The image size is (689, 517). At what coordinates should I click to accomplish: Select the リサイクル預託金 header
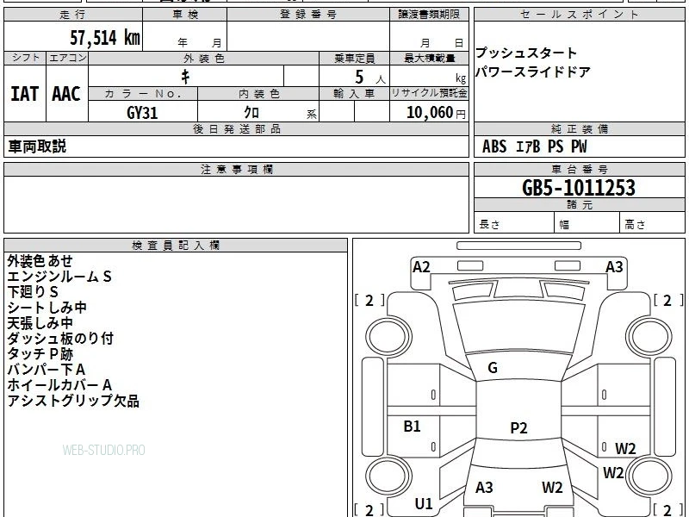[x=429, y=94]
